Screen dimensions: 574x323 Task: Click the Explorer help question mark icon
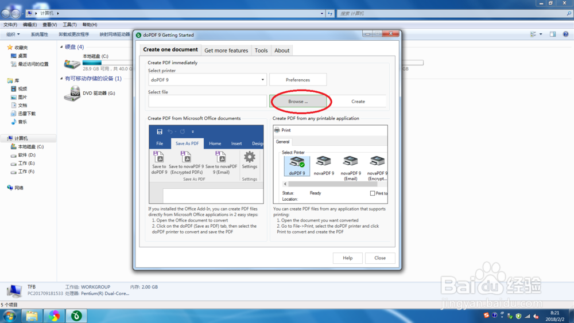(565, 34)
